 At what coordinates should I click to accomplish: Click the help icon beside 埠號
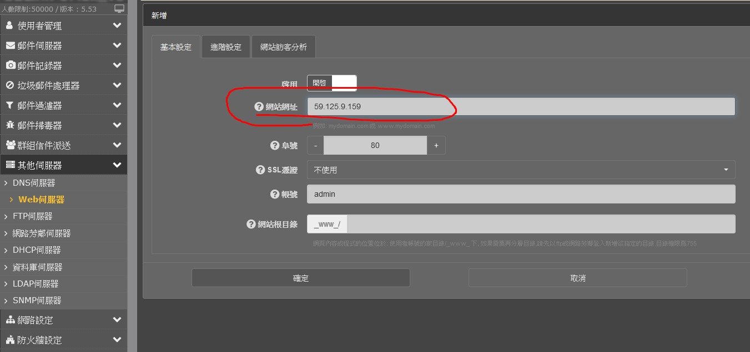274,145
